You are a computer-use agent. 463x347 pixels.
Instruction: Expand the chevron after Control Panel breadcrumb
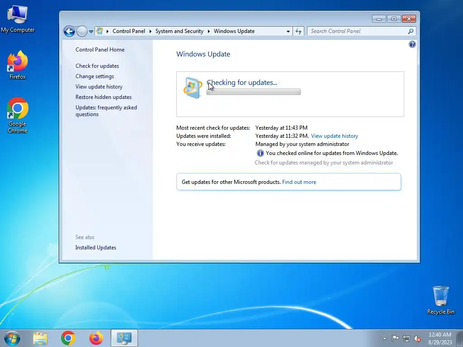coord(150,31)
